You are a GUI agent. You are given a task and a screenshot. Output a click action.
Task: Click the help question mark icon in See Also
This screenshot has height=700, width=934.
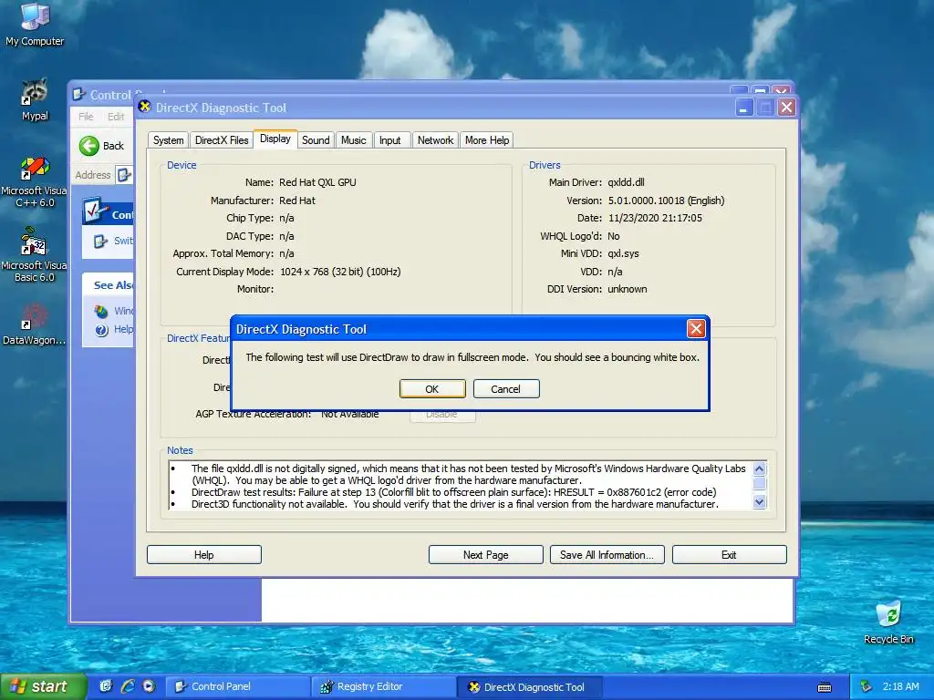[x=102, y=330]
